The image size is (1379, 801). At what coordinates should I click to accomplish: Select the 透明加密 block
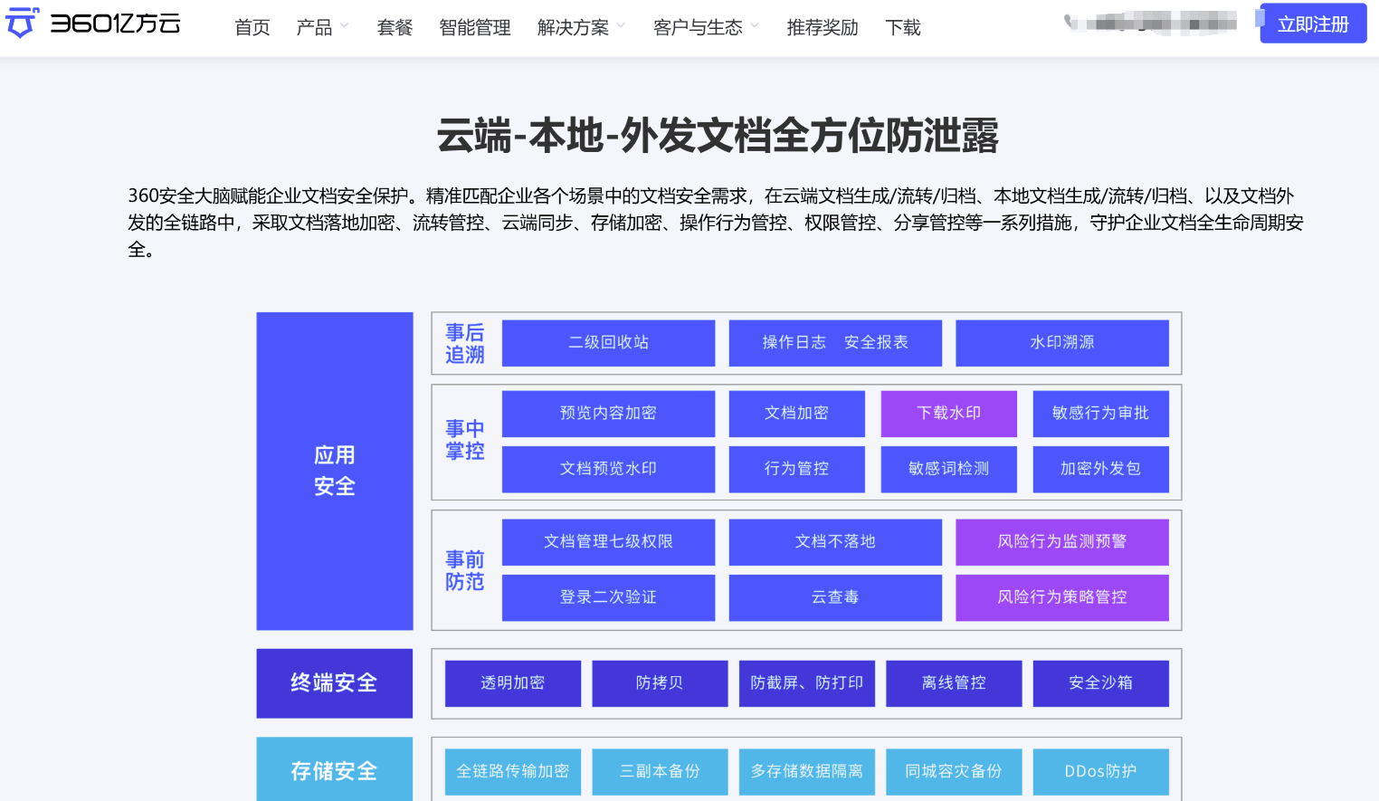[x=513, y=683]
